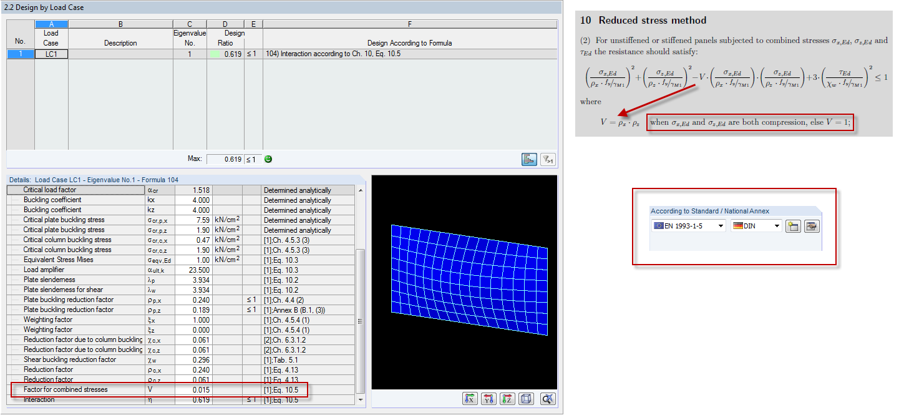This screenshot has height=415, width=904.
Task: Select column D header
Action: click(225, 24)
